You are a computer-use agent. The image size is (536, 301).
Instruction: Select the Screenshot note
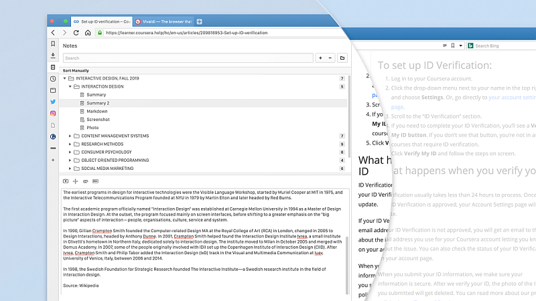(98, 120)
